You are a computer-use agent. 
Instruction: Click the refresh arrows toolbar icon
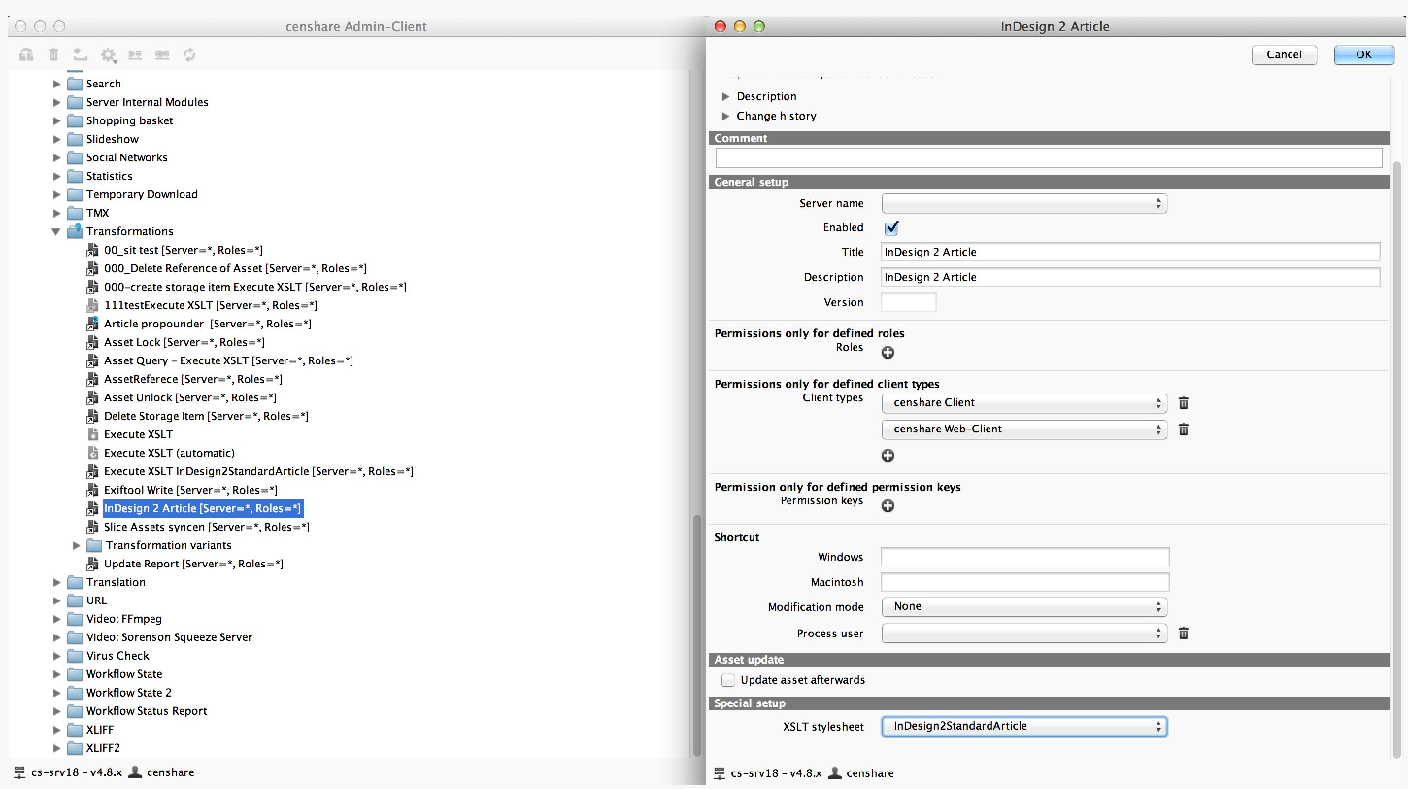pyautogui.click(x=189, y=55)
